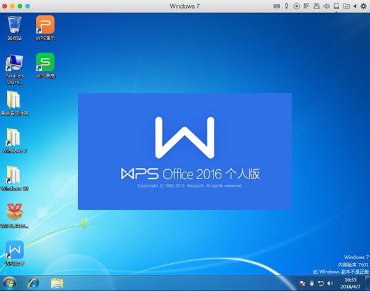
Task: Click the Show Desktop button
Action: [368, 283]
